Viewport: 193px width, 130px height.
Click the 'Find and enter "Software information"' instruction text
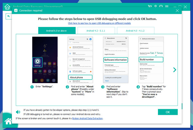tap(117, 92)
